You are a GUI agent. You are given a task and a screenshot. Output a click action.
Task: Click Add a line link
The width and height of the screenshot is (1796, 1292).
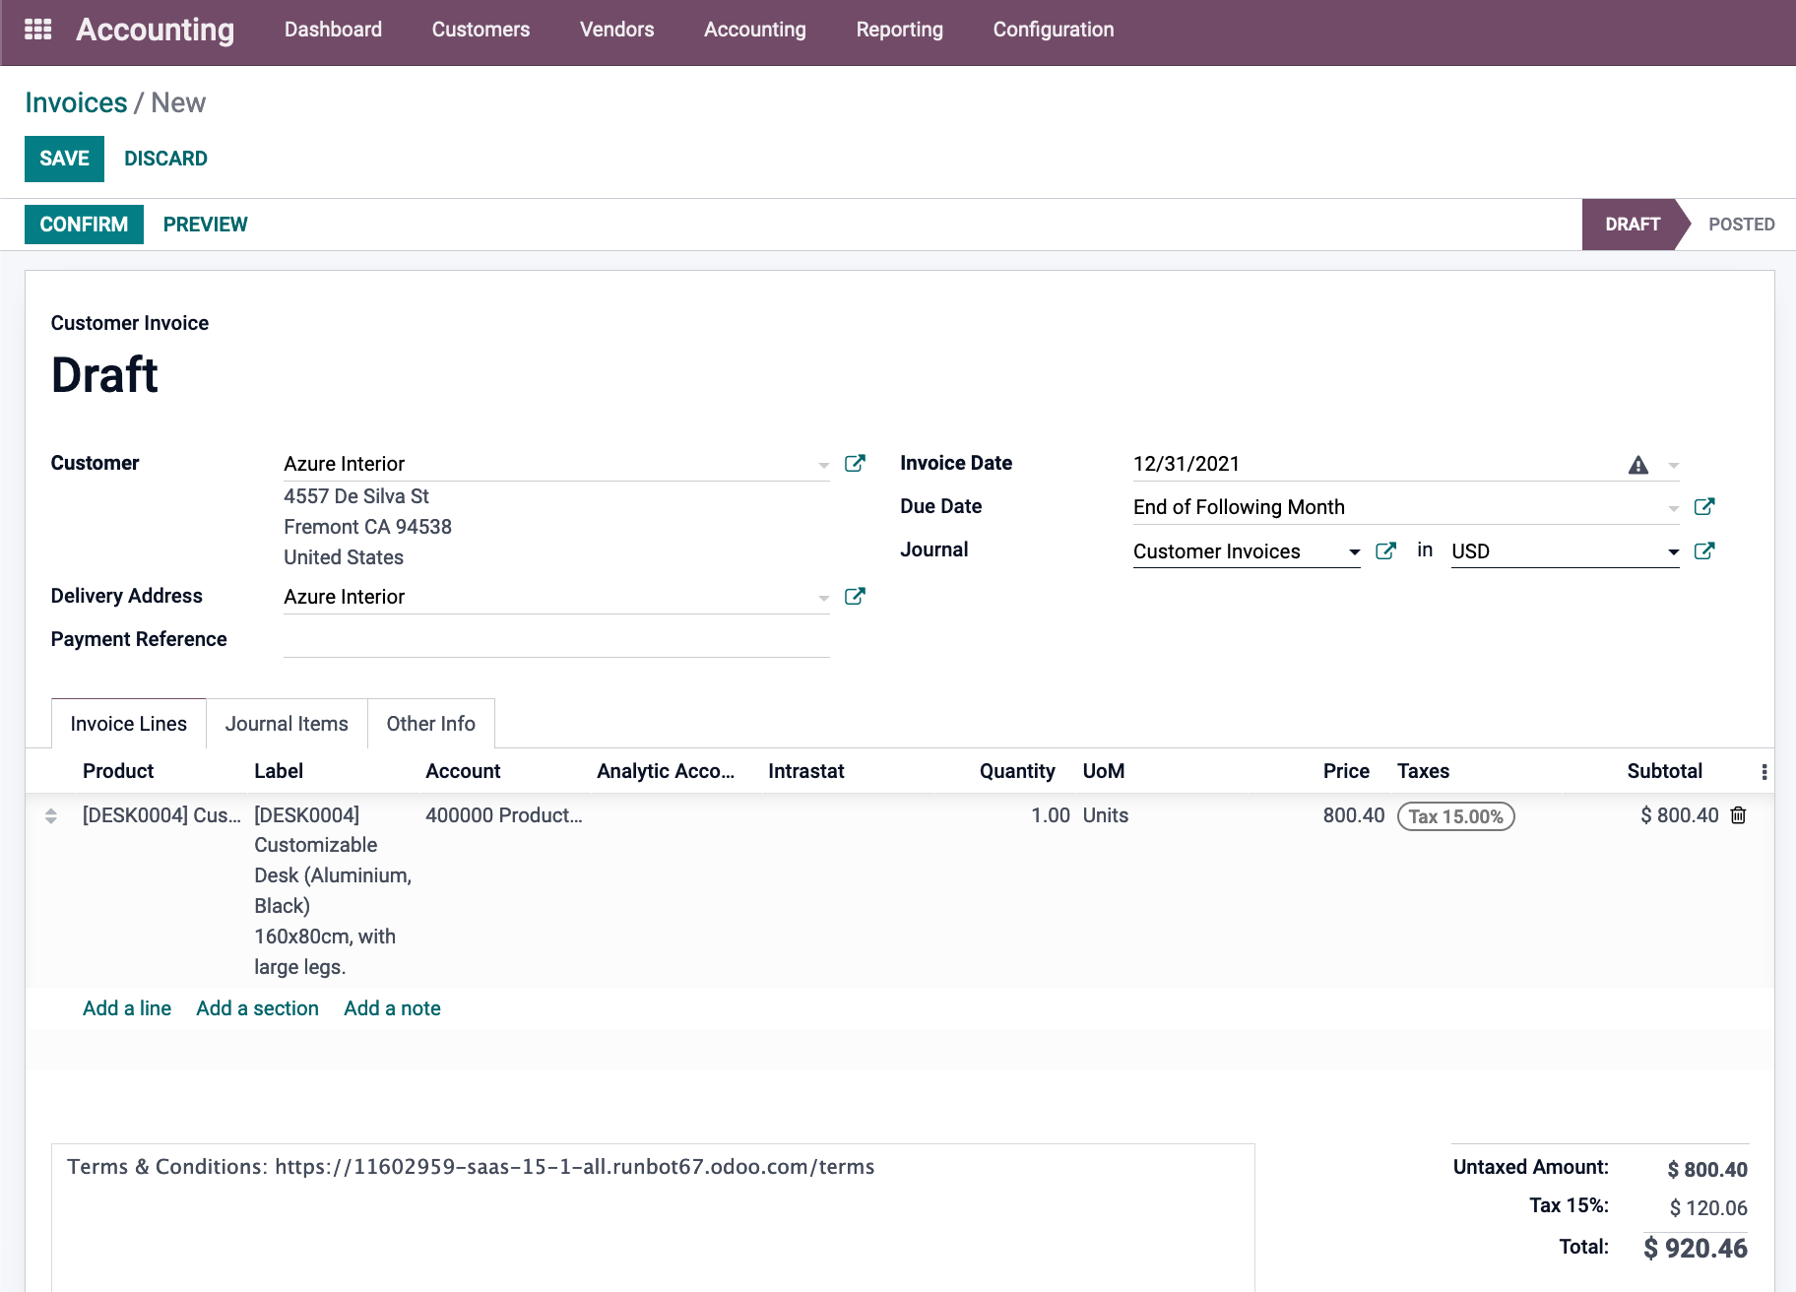127,1008
